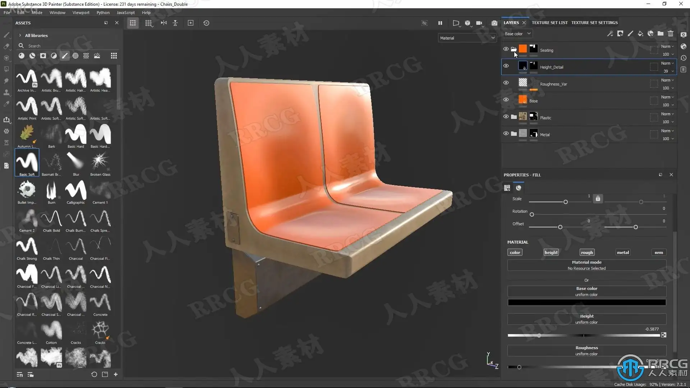Click the black Base color swatch
This screenshot has width=690, height=388.
click(x=586, y=302)
